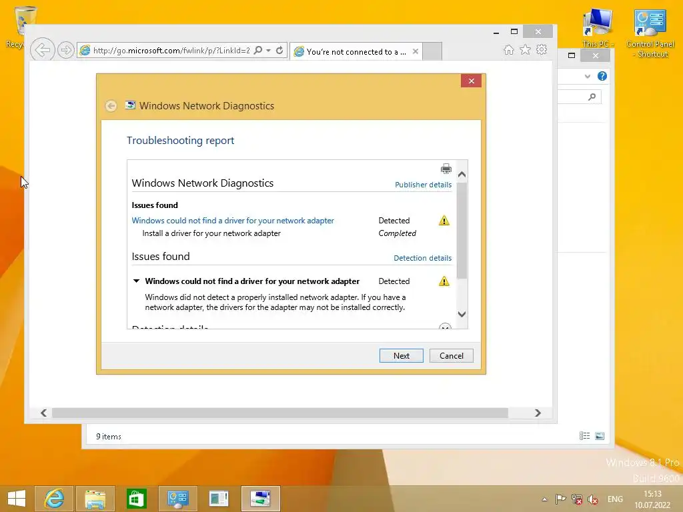Click browser horizontal scrollbar left arrow
Image resolution: width=683 pixels, height=512 pixels.
(43, 413)
